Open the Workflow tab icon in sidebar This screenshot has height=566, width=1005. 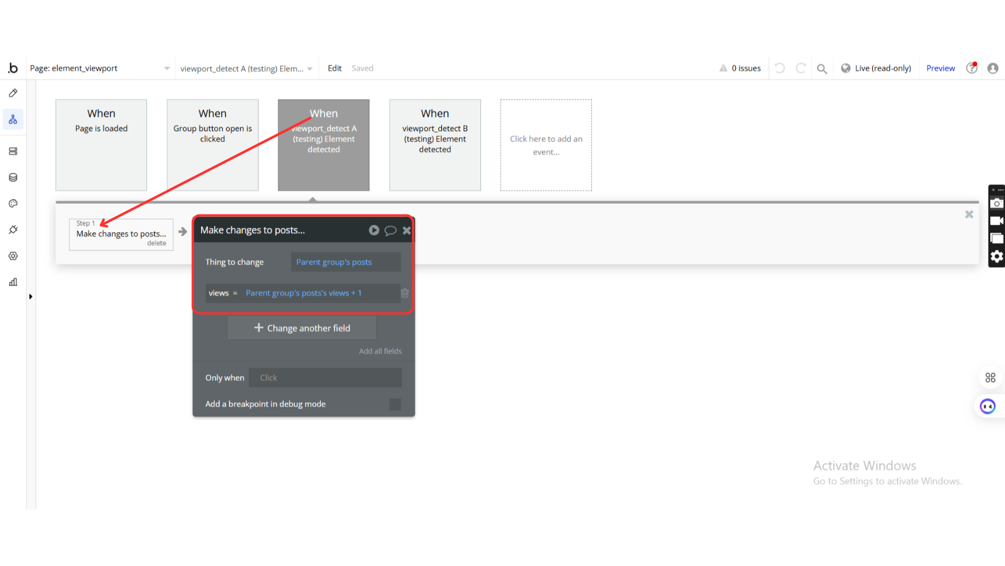(x=13, y=119)
